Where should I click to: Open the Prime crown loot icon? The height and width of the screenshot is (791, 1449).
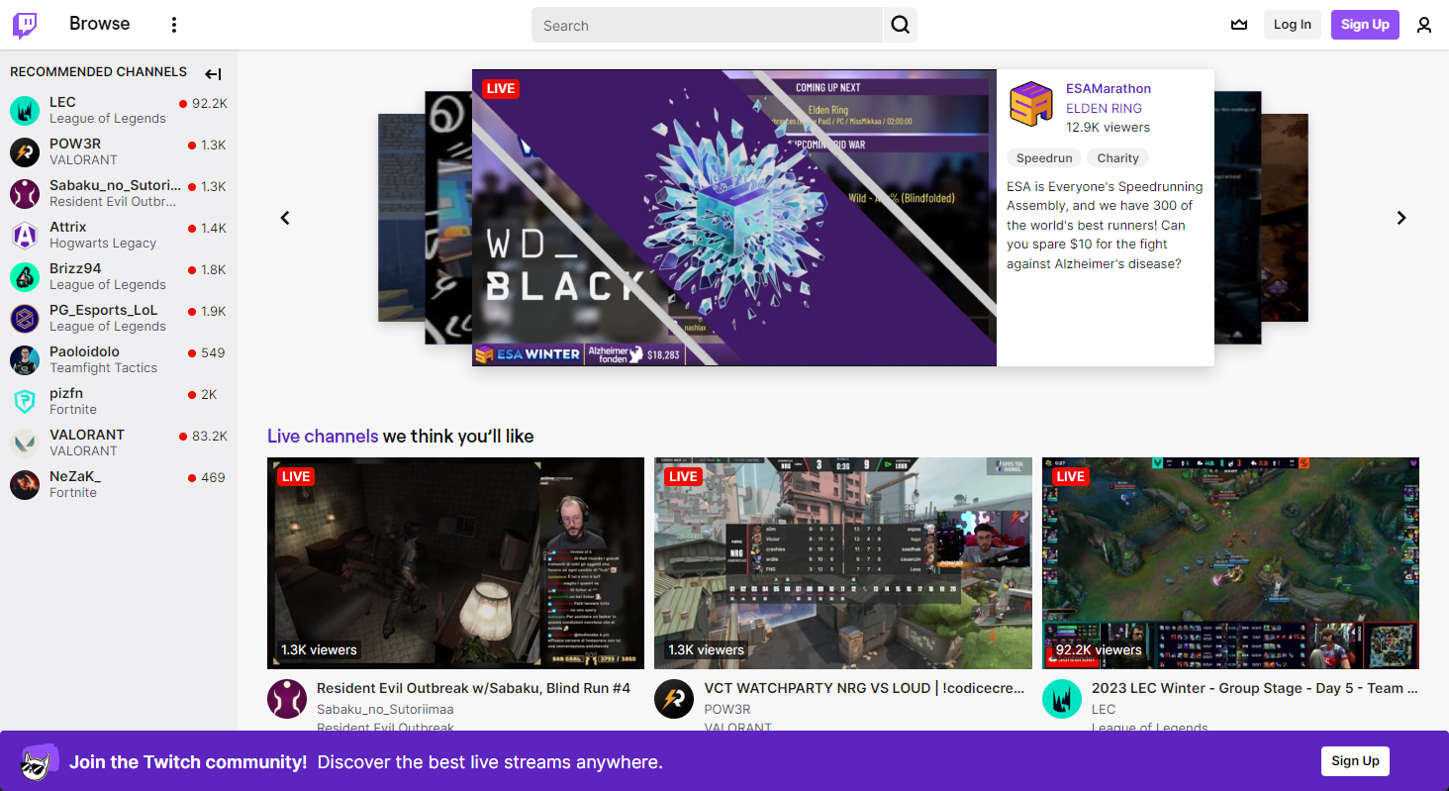pos(1238,25)
